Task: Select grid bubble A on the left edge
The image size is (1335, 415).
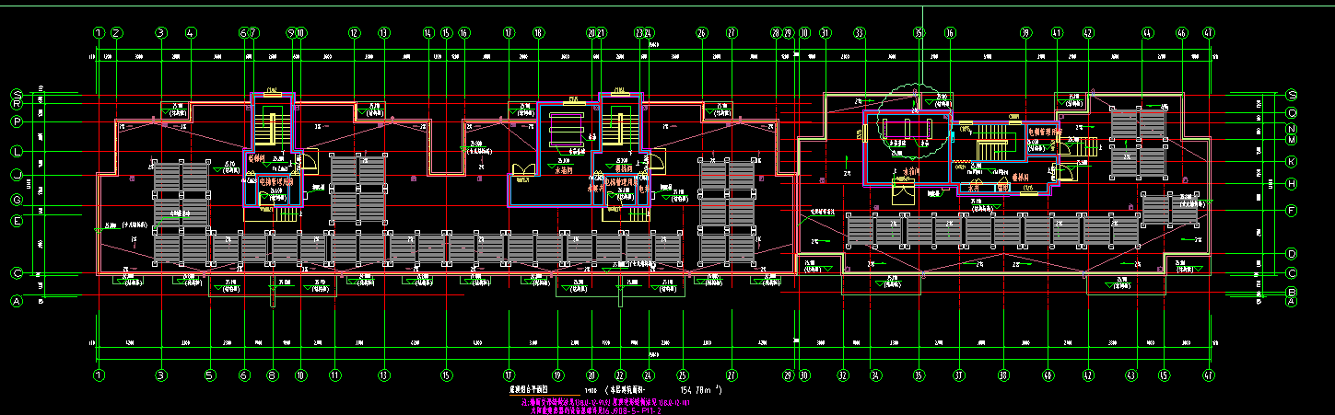Action: 17,301
